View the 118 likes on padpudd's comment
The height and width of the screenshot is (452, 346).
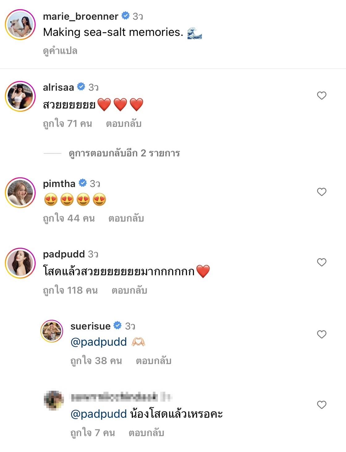[x=70, y=290]
